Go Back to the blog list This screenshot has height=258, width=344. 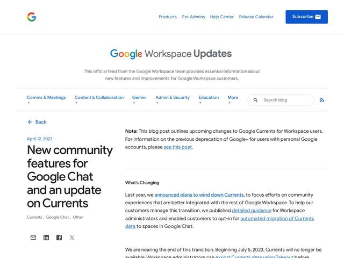tap(37, 122)
